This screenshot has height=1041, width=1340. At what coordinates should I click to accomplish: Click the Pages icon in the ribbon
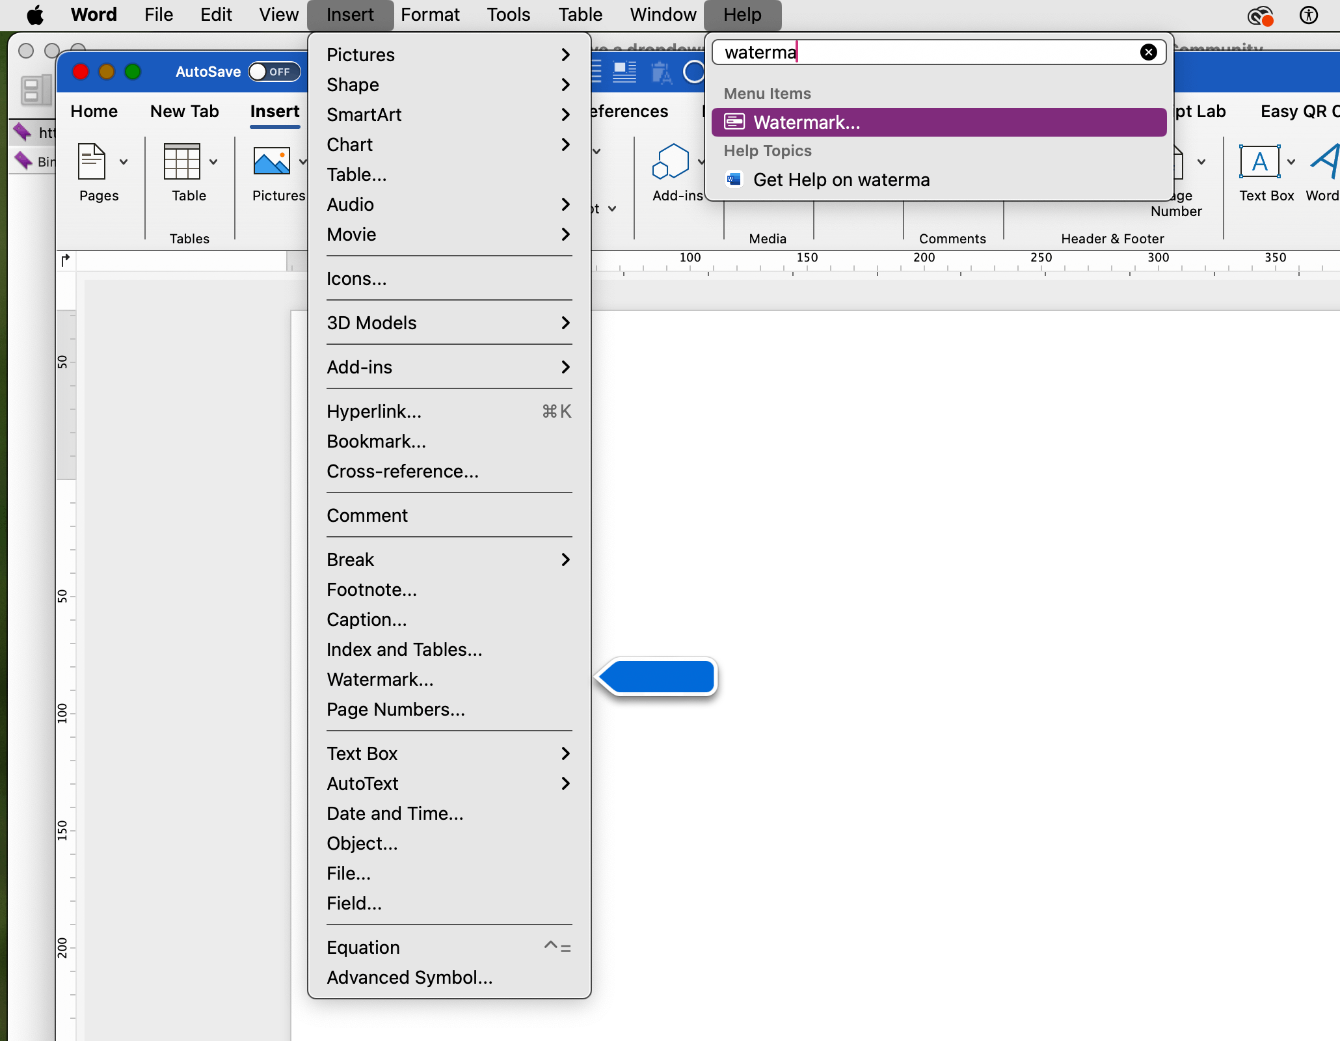point(92,161)
